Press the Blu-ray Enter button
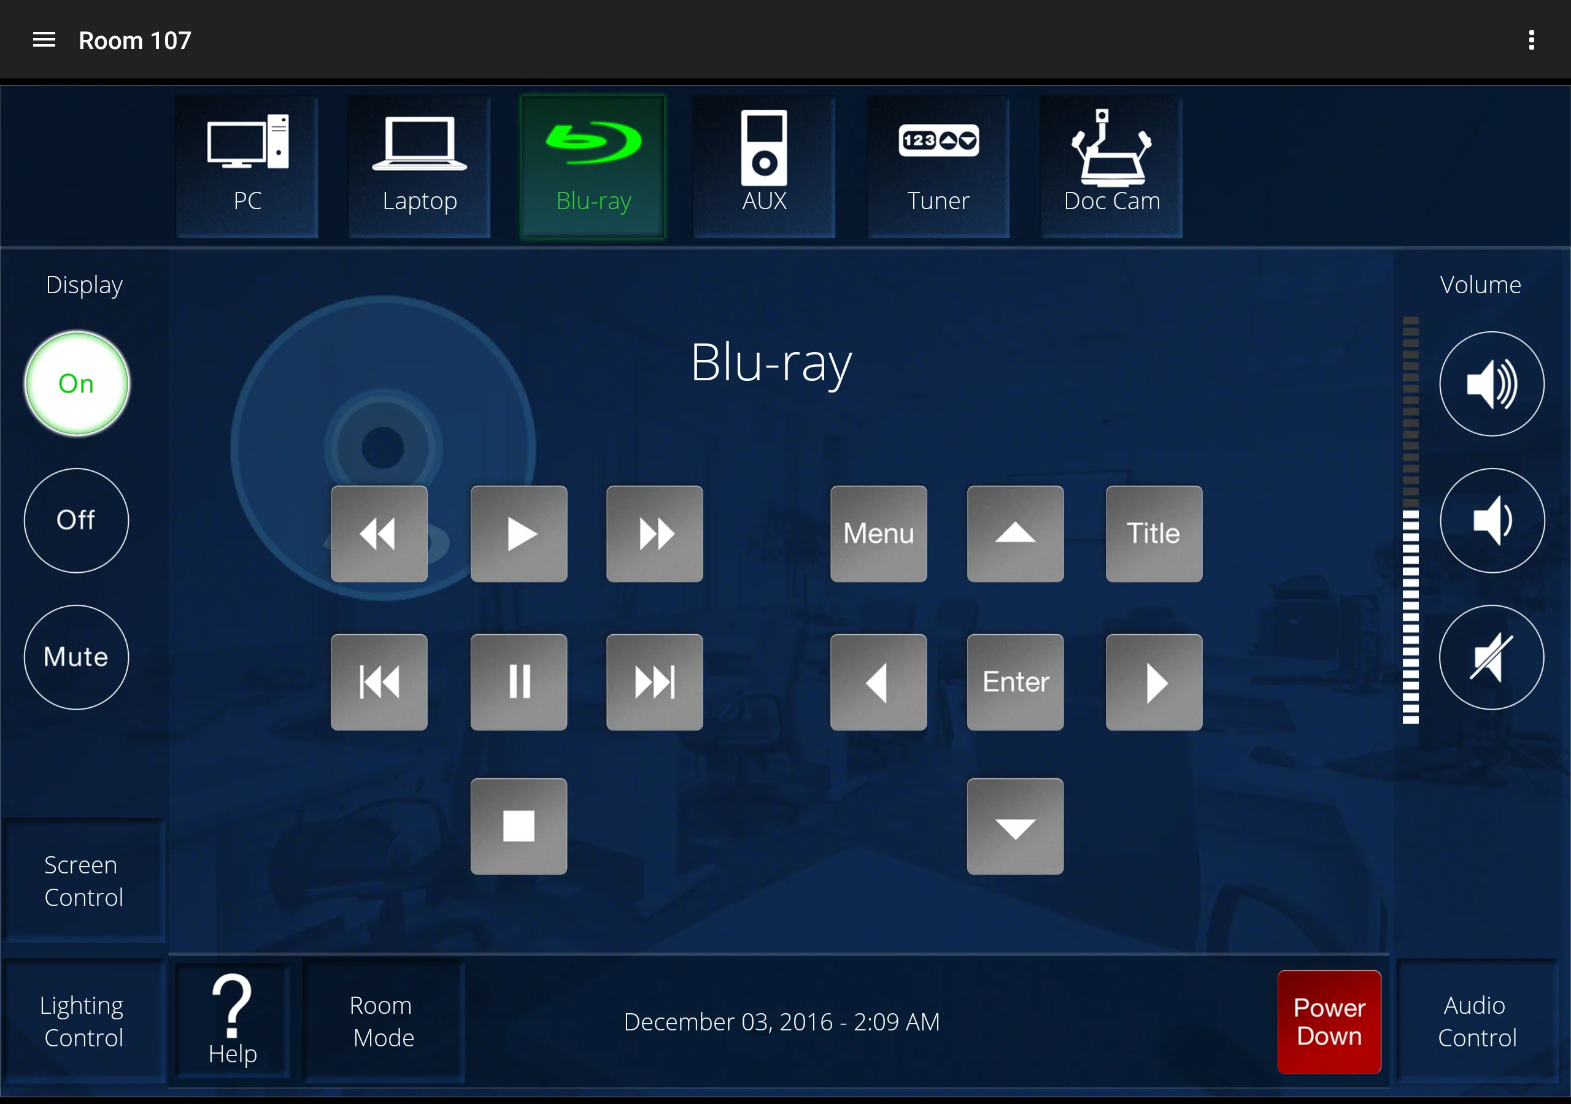This screenshot has width=1571, height=1104. click(1013, 681)
